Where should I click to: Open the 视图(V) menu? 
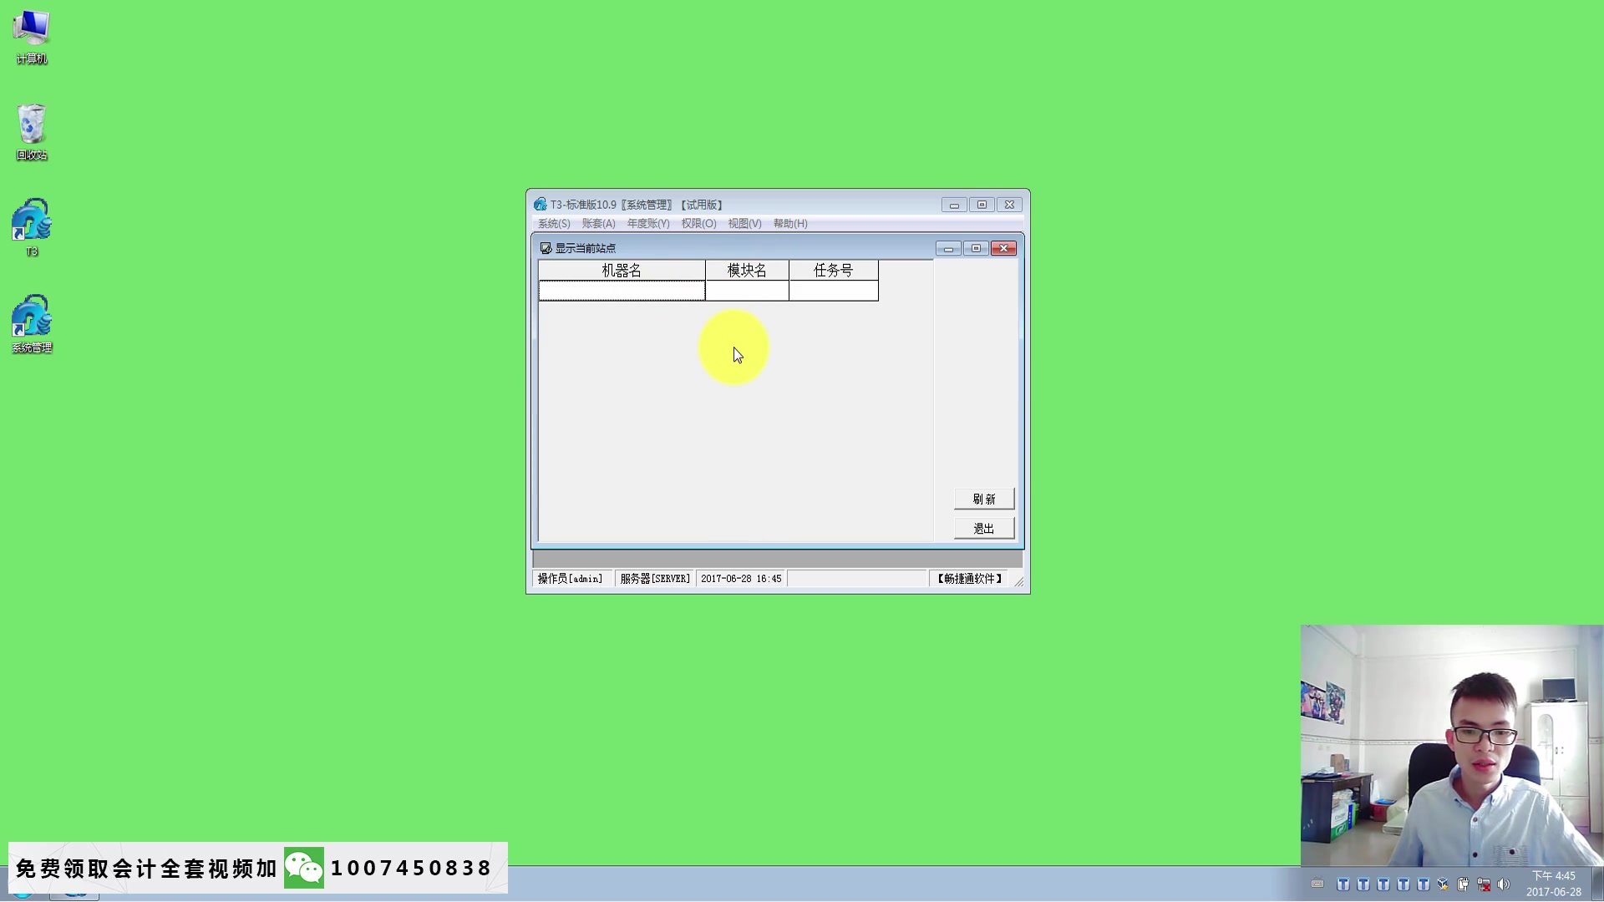point(744,224)
